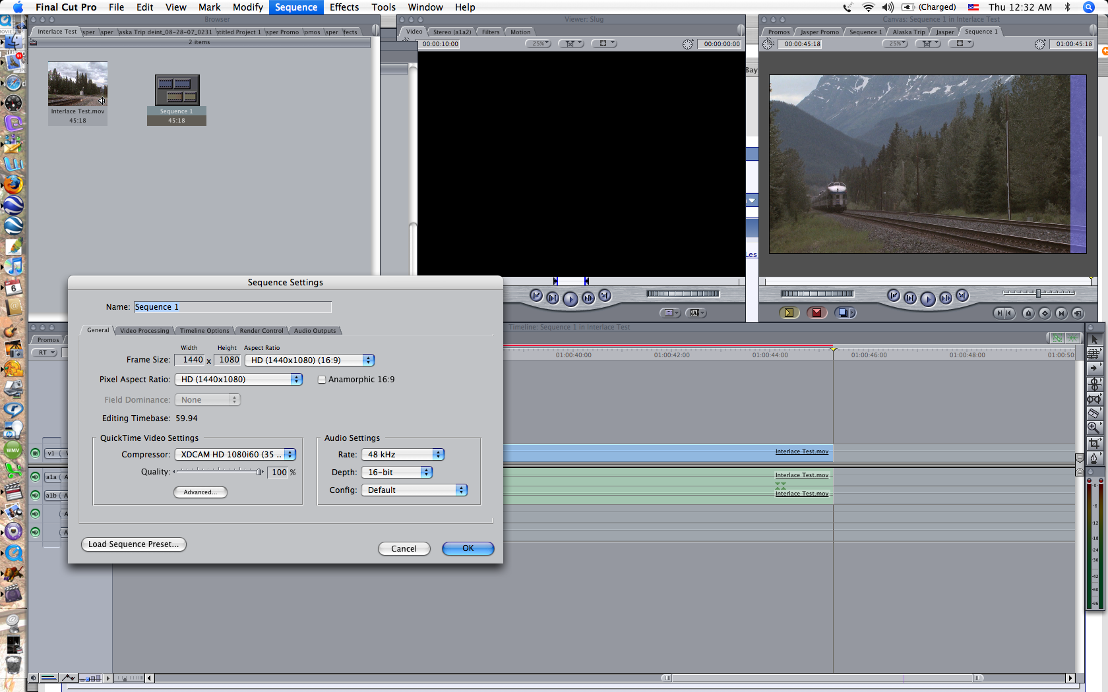Play the Canvas sequence
Viewport: 1108px width, 692px height.
tap(928, 299)
